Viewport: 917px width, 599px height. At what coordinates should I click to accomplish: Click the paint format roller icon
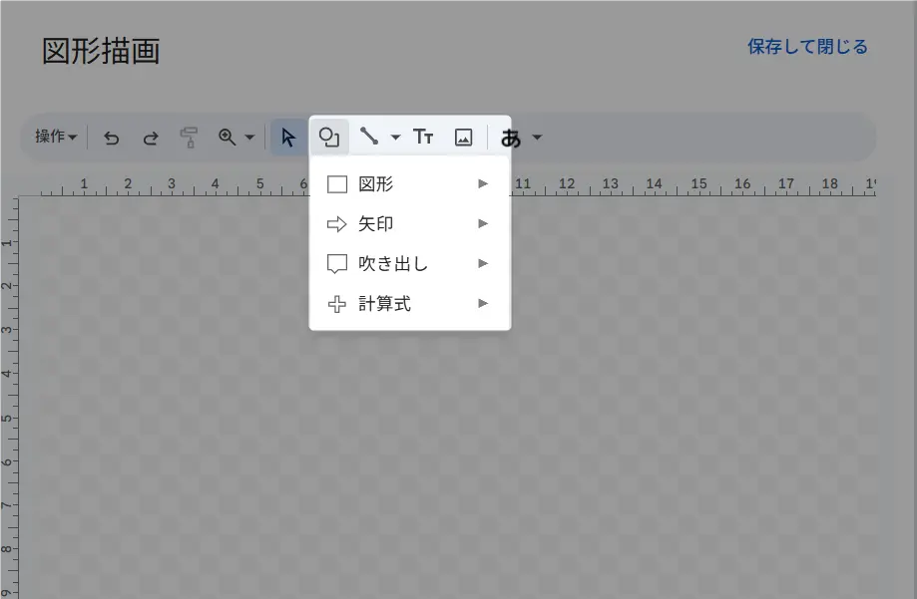point(189,138)
